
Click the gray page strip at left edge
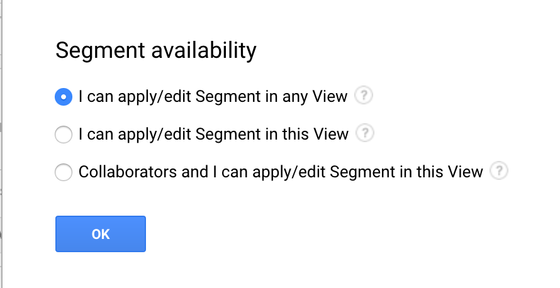1,144
